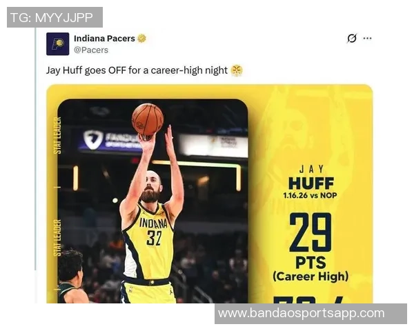Click the 1.16.26 vs NOP date text

click(x=310, y=196)
